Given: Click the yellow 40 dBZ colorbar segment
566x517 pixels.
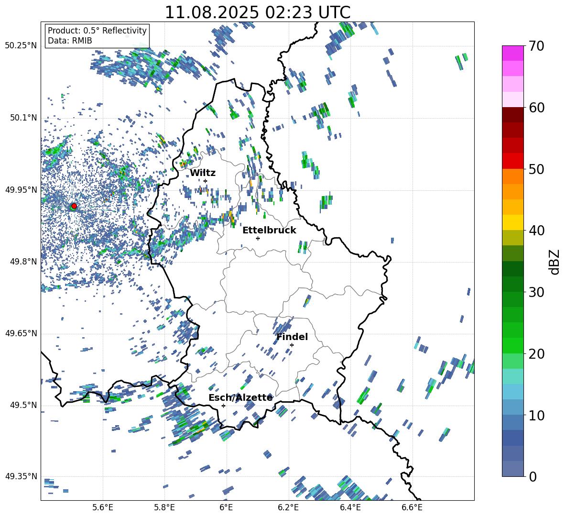Looking at the screenshot, I should (512, 222).
